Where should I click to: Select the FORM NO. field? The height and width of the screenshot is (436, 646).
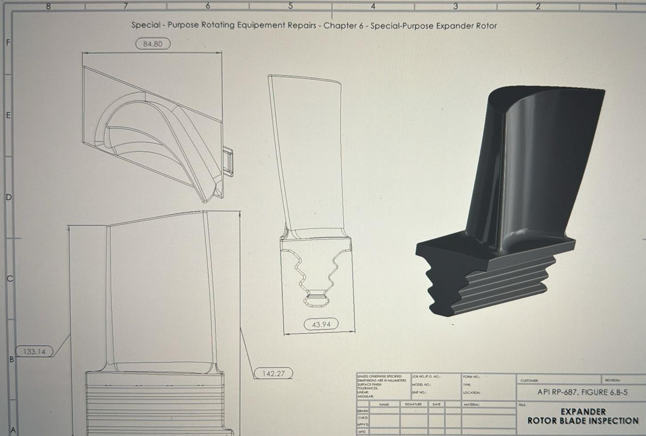point(488,377)
